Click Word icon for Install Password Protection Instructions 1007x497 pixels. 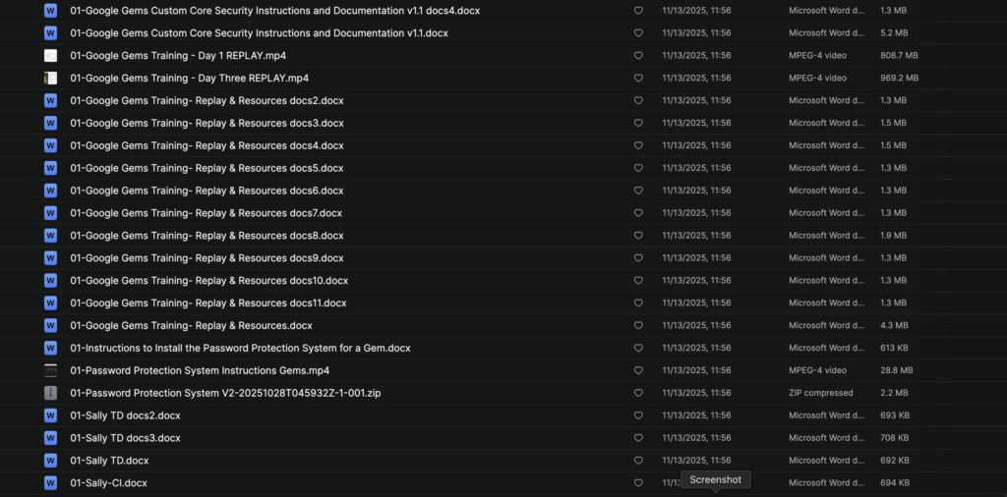pos(50,348)
